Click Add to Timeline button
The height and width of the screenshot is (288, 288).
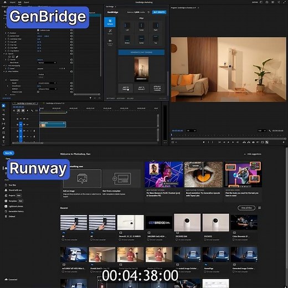[126, 89]
